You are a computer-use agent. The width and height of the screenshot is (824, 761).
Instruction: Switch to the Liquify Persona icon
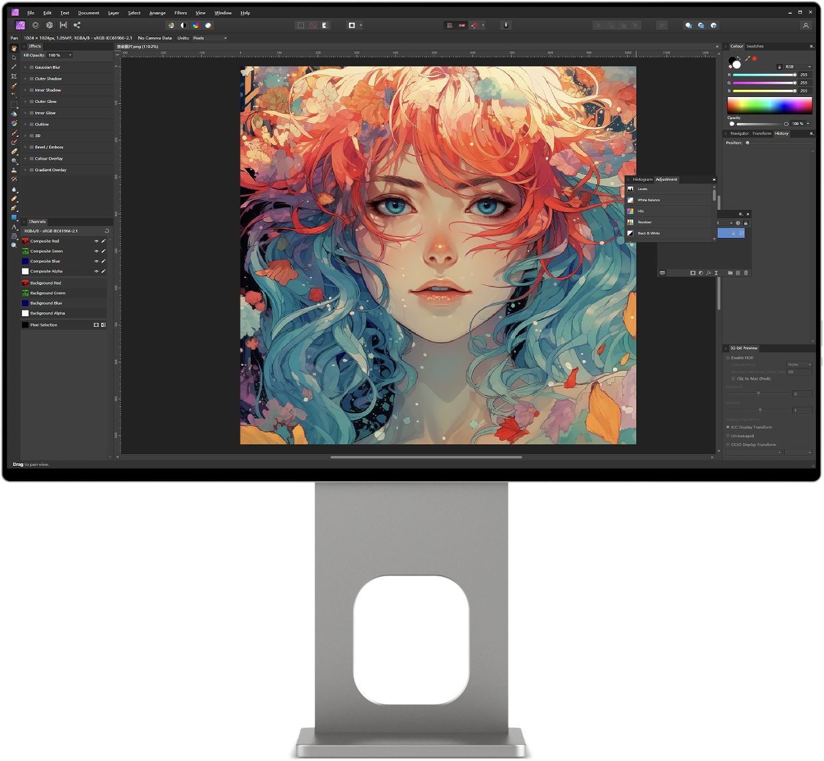pos(36,25)
